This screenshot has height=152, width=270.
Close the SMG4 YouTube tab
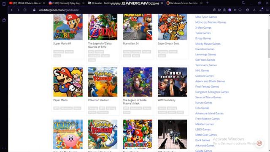tap(44, 3)
